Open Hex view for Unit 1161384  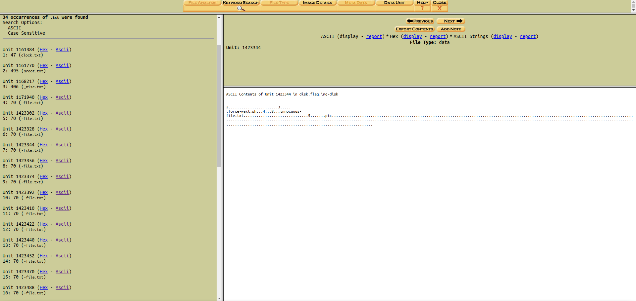(x=44, y=50)
